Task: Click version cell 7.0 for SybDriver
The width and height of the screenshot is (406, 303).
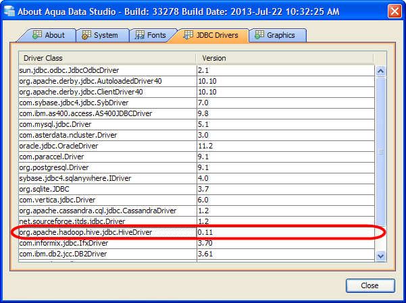Action: tap(286, 103)
